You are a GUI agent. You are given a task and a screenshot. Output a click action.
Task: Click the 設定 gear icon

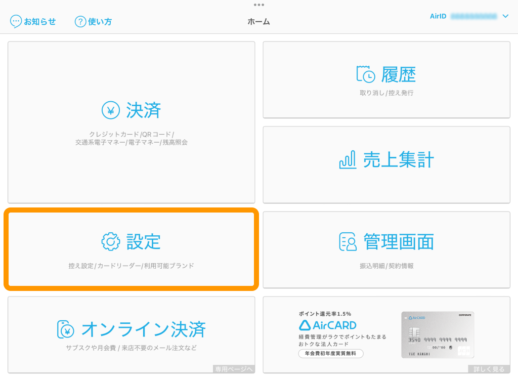(x=110, y=242)
